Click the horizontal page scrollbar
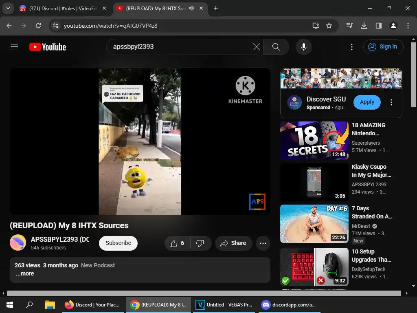Screen dimensions: 417x313 (204, 293)
